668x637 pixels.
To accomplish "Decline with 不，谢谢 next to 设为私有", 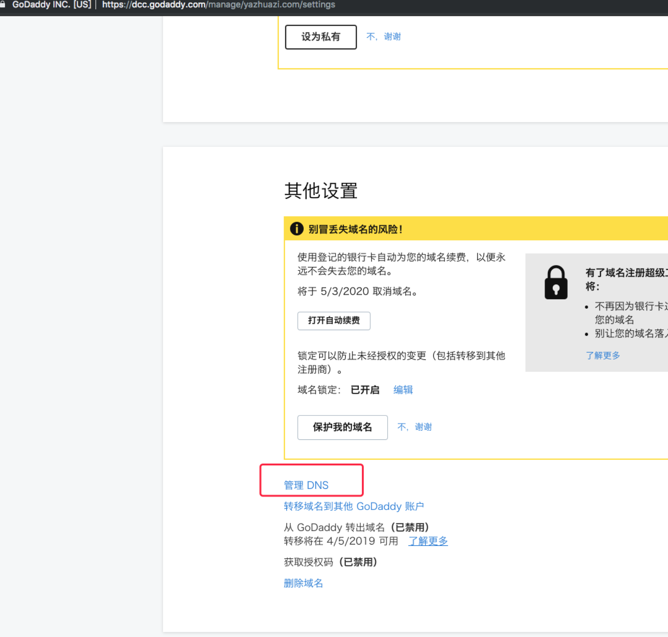I will click(383, 37).
